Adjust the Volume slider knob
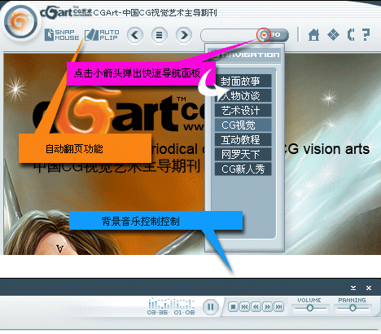This screenshot has height=334, width=381. point(310,308)
